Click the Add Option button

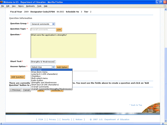pyautogui.click(x=62, y=67)
